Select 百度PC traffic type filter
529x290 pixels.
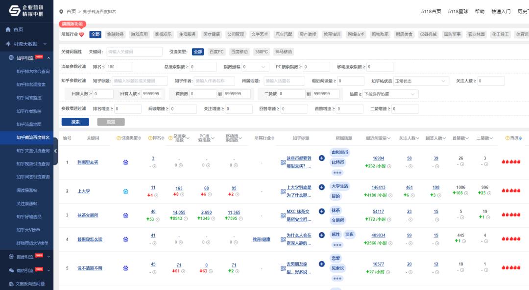coord(216,52)
